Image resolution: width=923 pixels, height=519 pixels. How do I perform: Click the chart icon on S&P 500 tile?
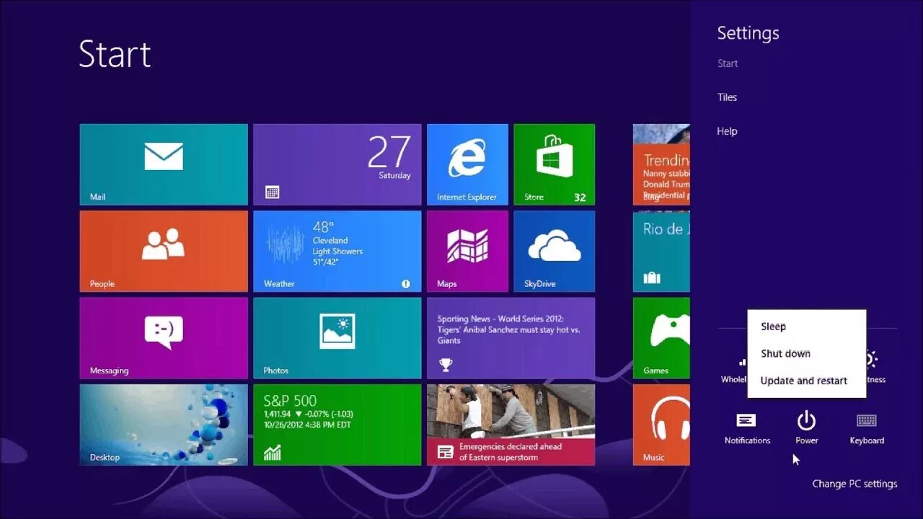click(x=273, y=453)
